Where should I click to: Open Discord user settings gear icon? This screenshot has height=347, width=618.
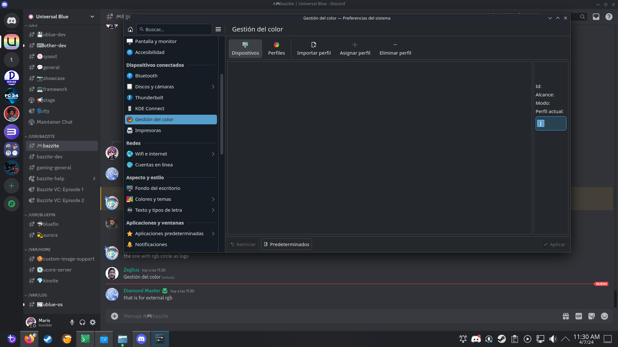[x=93, y=322]
